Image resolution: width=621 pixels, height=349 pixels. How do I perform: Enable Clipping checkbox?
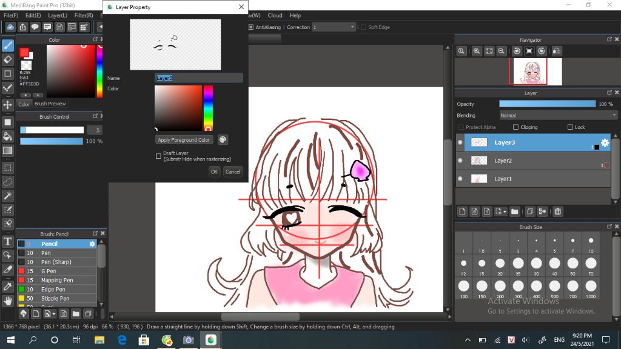(x=515, y=127)
